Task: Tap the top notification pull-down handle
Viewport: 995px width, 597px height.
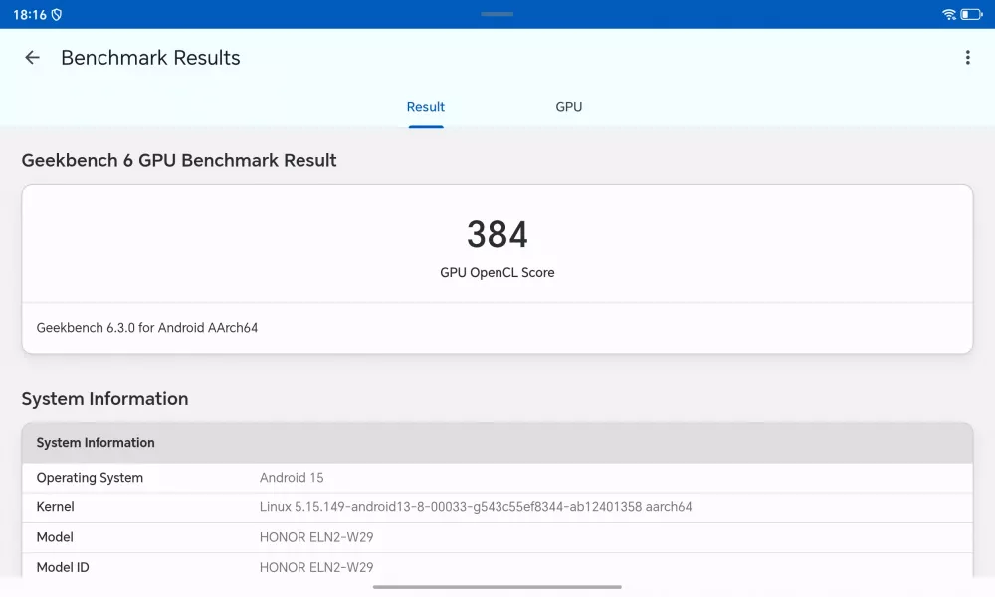Action: [x=497, y=14]
